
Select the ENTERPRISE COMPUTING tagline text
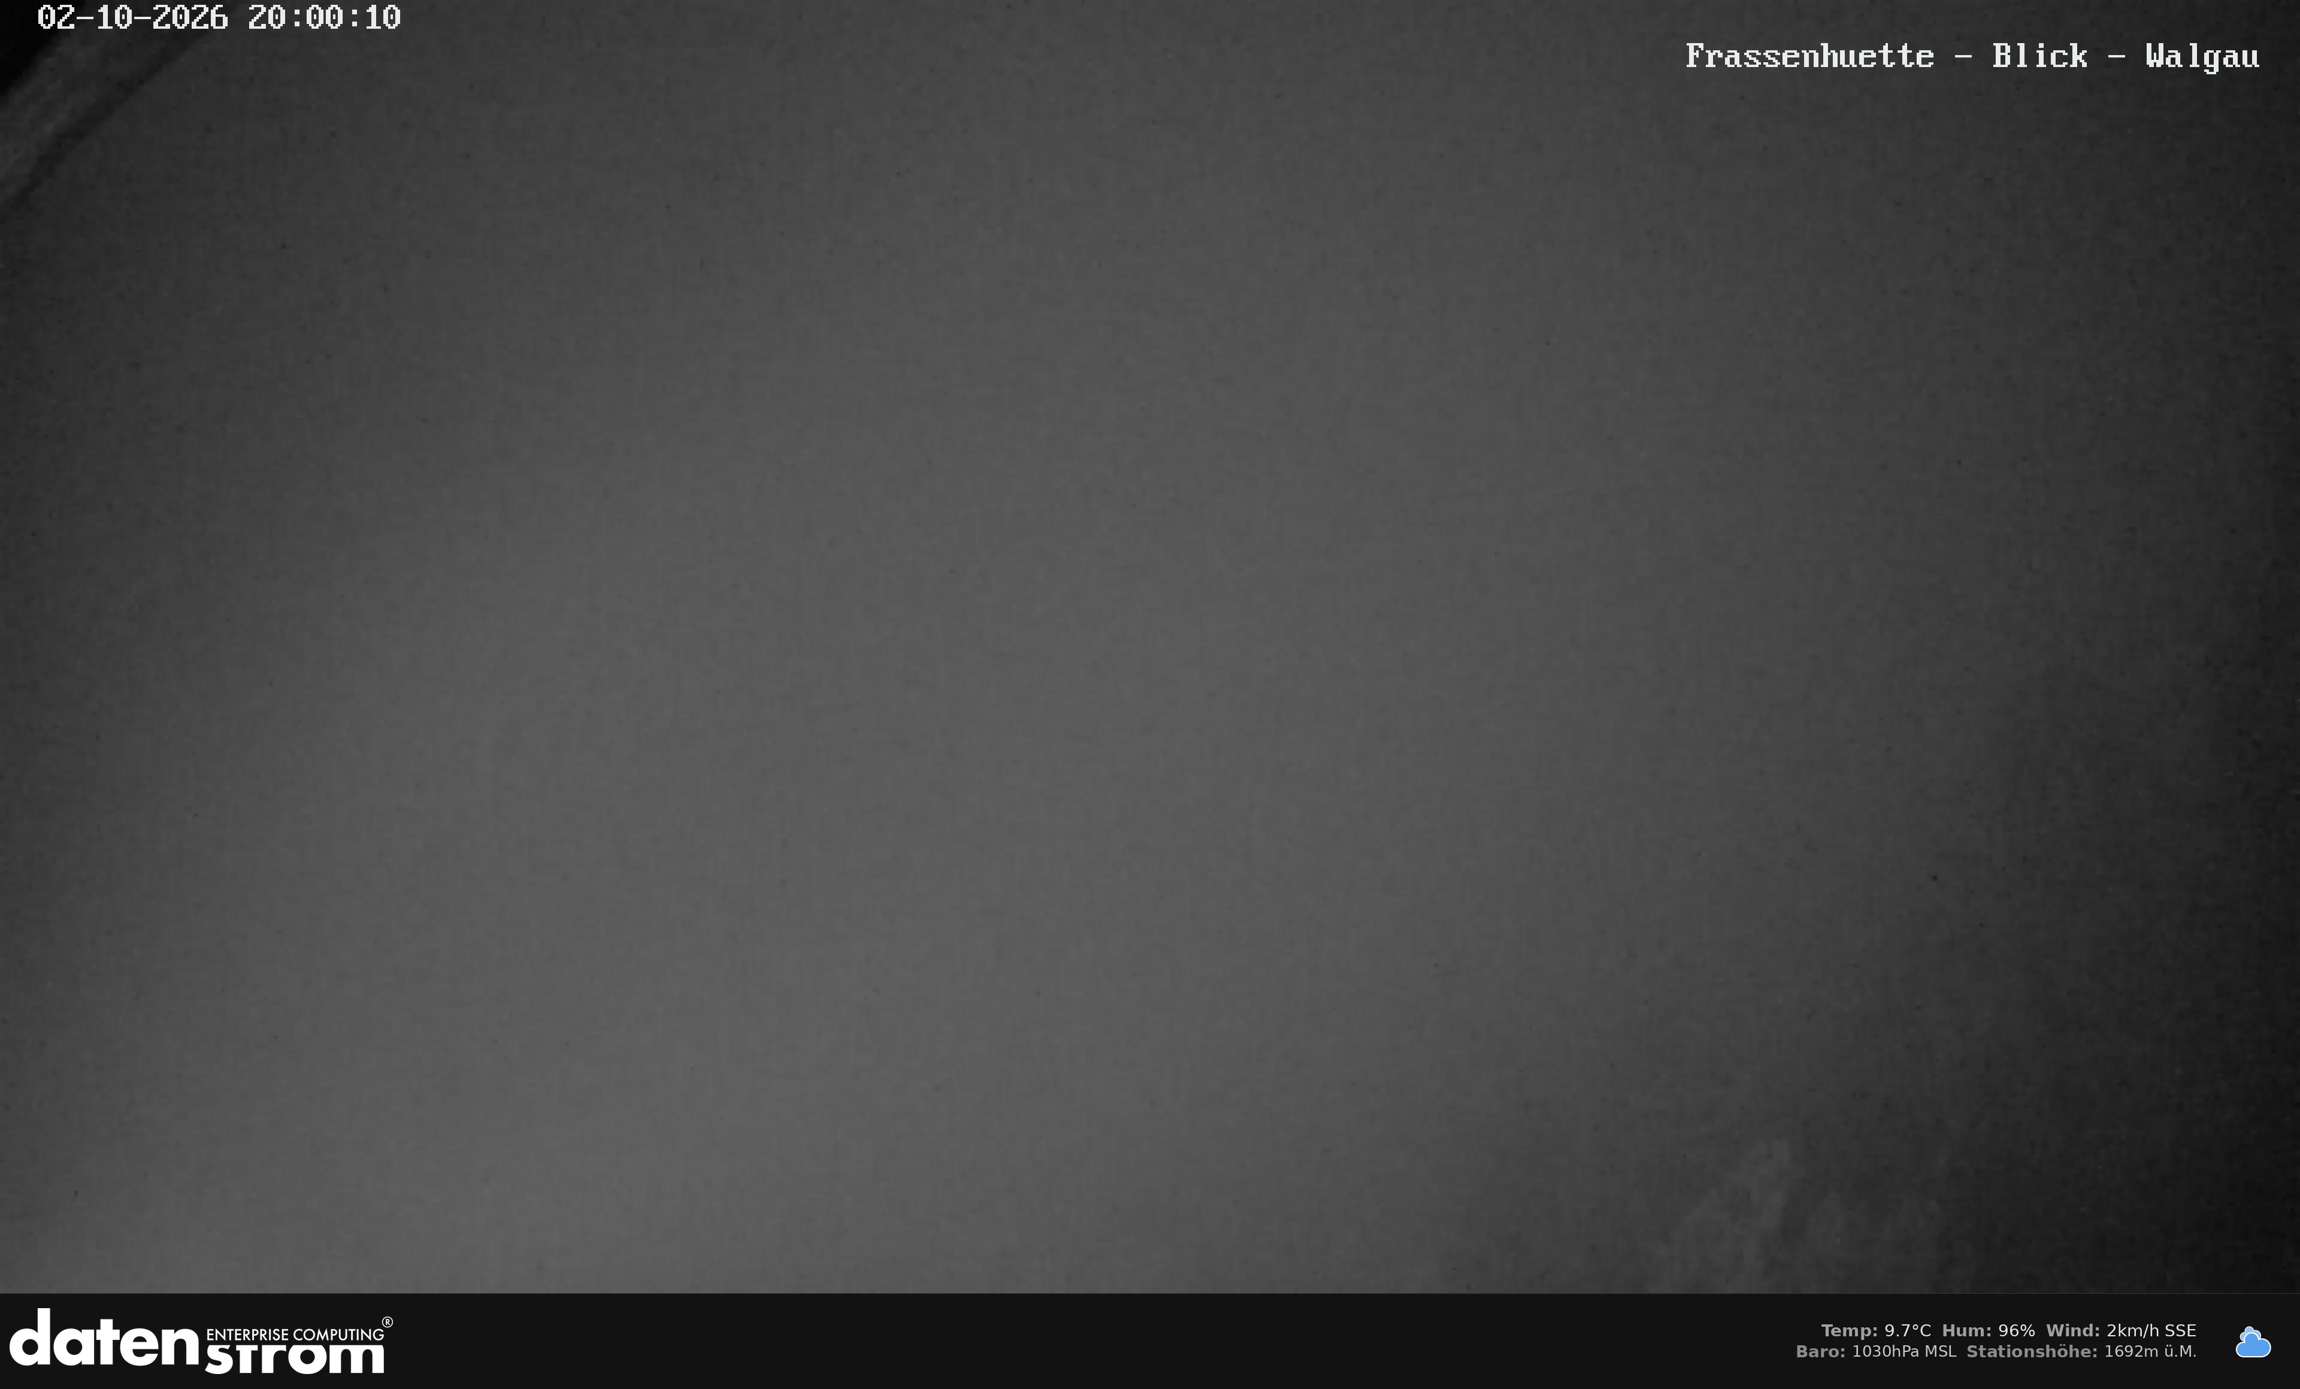[294, 1334]
